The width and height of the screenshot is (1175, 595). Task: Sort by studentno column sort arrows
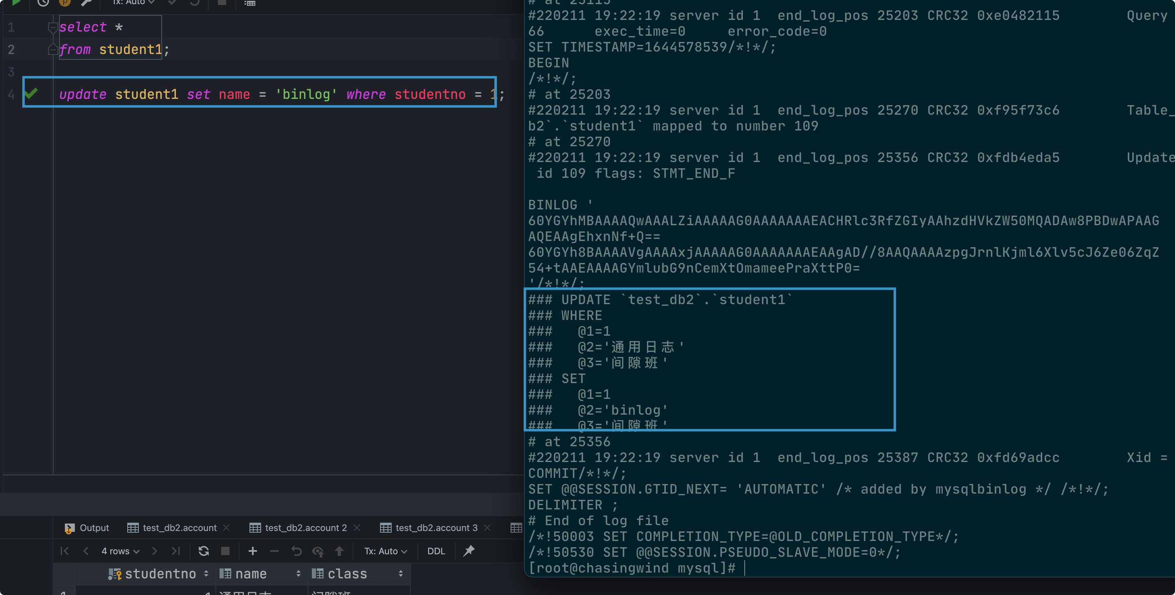(x=206, y=573)
